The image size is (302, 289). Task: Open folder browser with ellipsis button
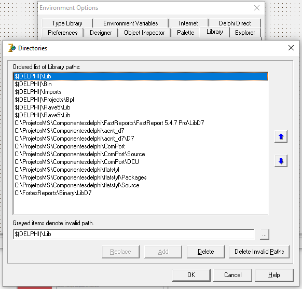point(265,235)
